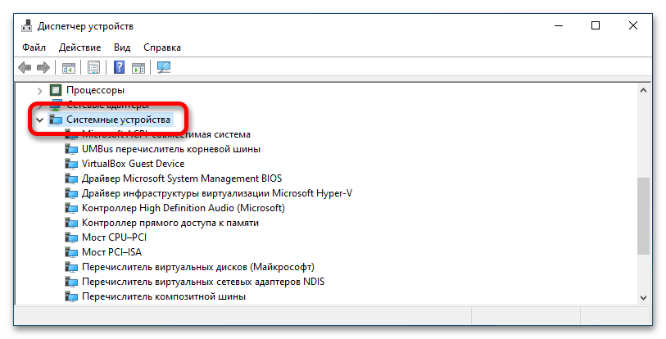This screenshot has height=339, width=666.
Task: Toggle the action pane toolbar icon
Action: pyautogui.click(x=138, y=68)
